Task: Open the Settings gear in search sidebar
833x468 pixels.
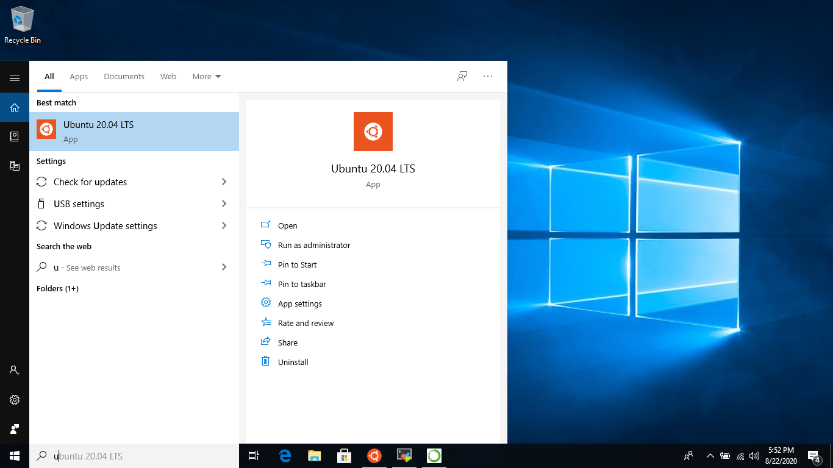Action: coord(15,400)
